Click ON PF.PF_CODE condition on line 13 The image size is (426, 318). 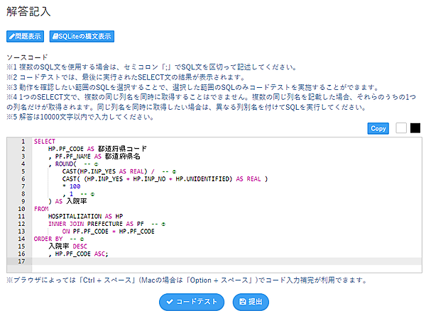tap(85, 232)
